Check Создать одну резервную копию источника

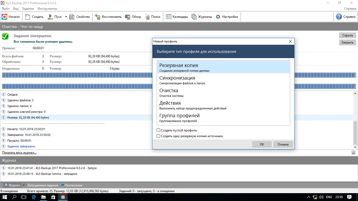coord(158,136)
